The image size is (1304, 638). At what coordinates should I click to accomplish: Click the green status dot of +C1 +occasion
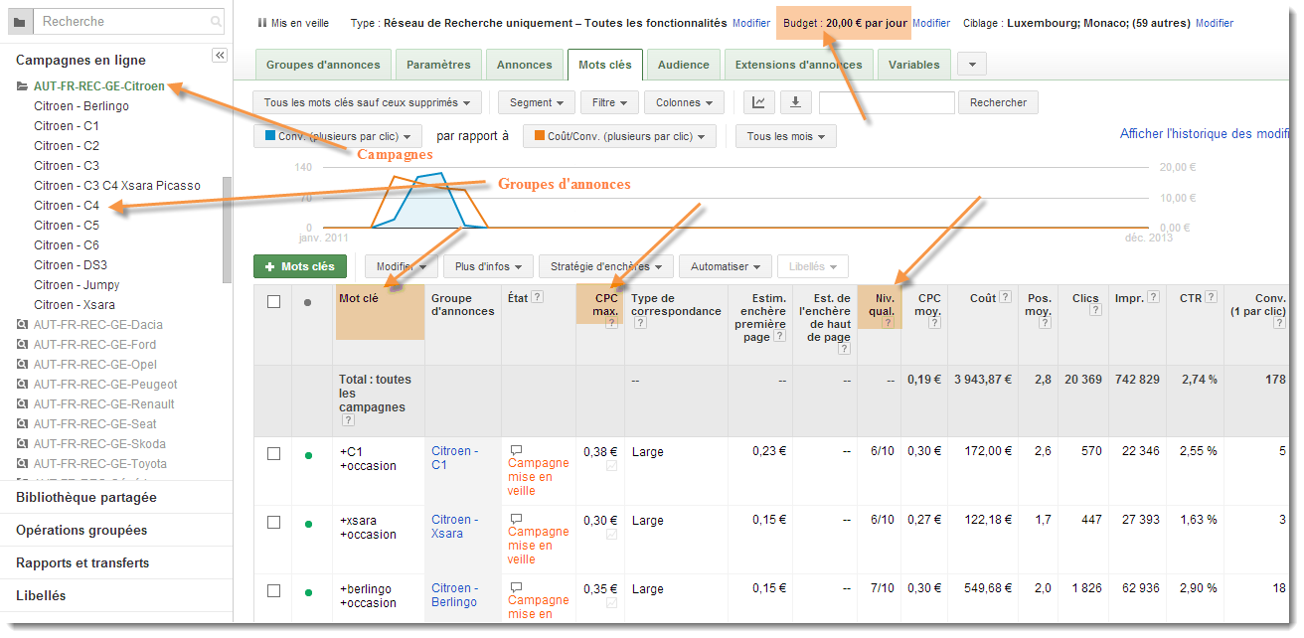coord(308,455)
